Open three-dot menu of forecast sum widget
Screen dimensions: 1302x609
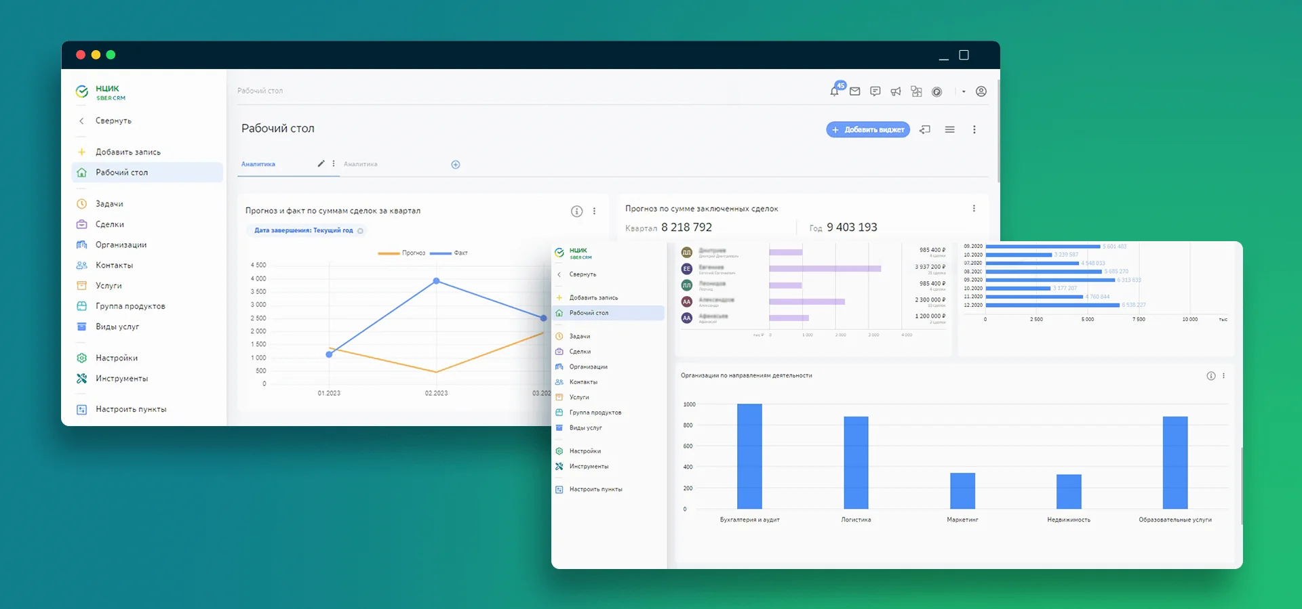(974, 209)
